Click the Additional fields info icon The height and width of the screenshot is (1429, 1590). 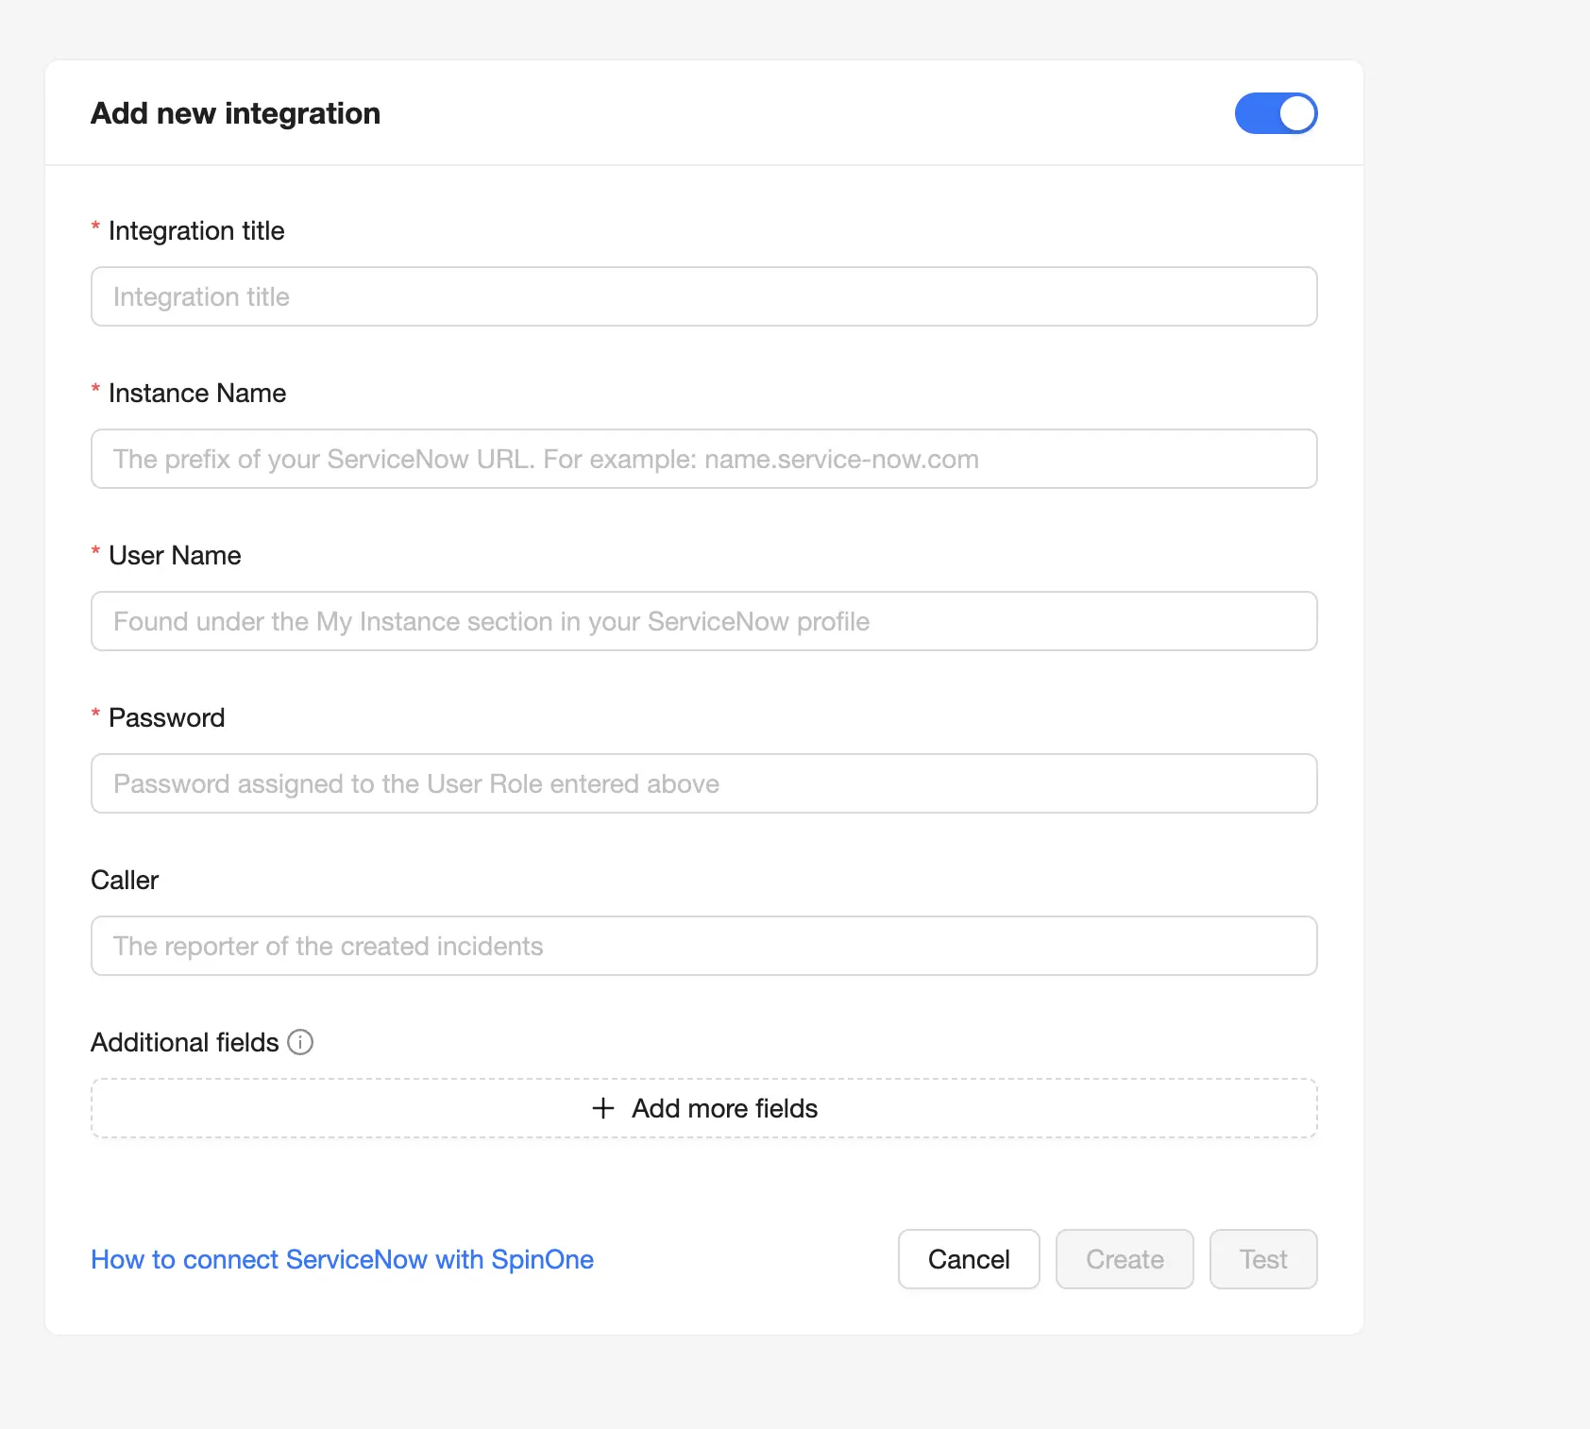[299, 1043]
